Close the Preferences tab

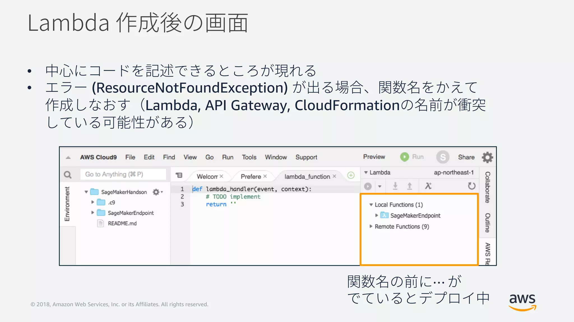265,176
